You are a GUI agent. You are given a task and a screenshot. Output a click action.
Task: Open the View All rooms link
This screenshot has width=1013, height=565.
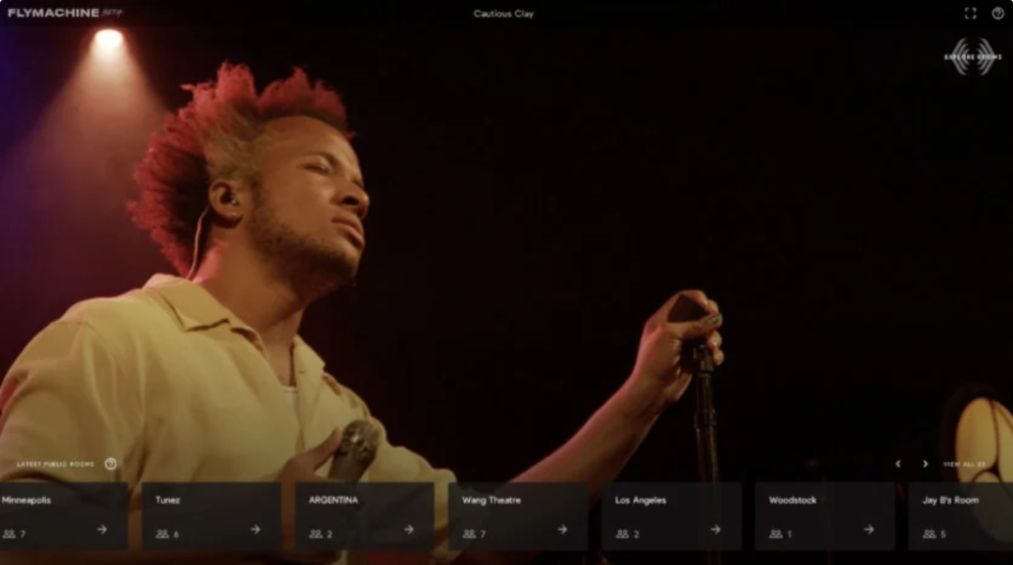click(x=964, y=464)
